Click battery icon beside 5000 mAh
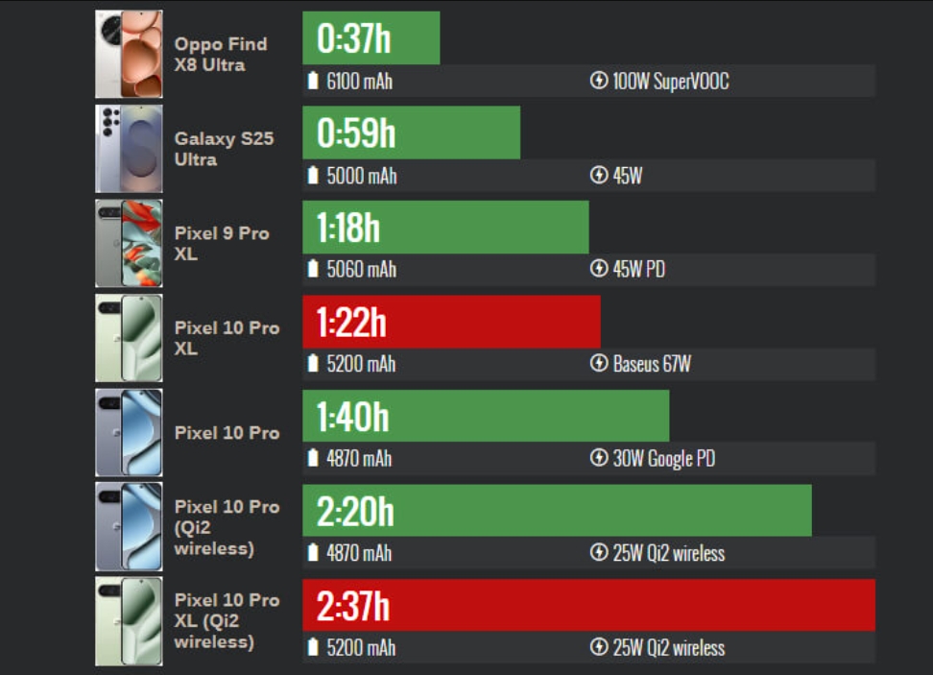 pos(313,176)
